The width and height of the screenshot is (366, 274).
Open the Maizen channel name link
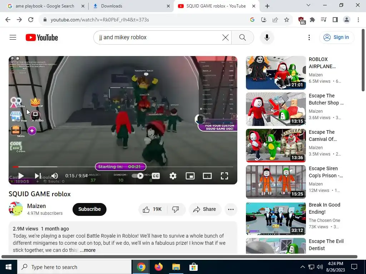36,206
